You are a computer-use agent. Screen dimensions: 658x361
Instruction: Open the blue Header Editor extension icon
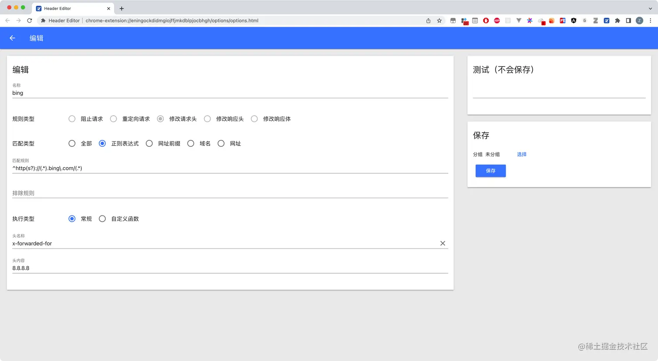(606, 20)
